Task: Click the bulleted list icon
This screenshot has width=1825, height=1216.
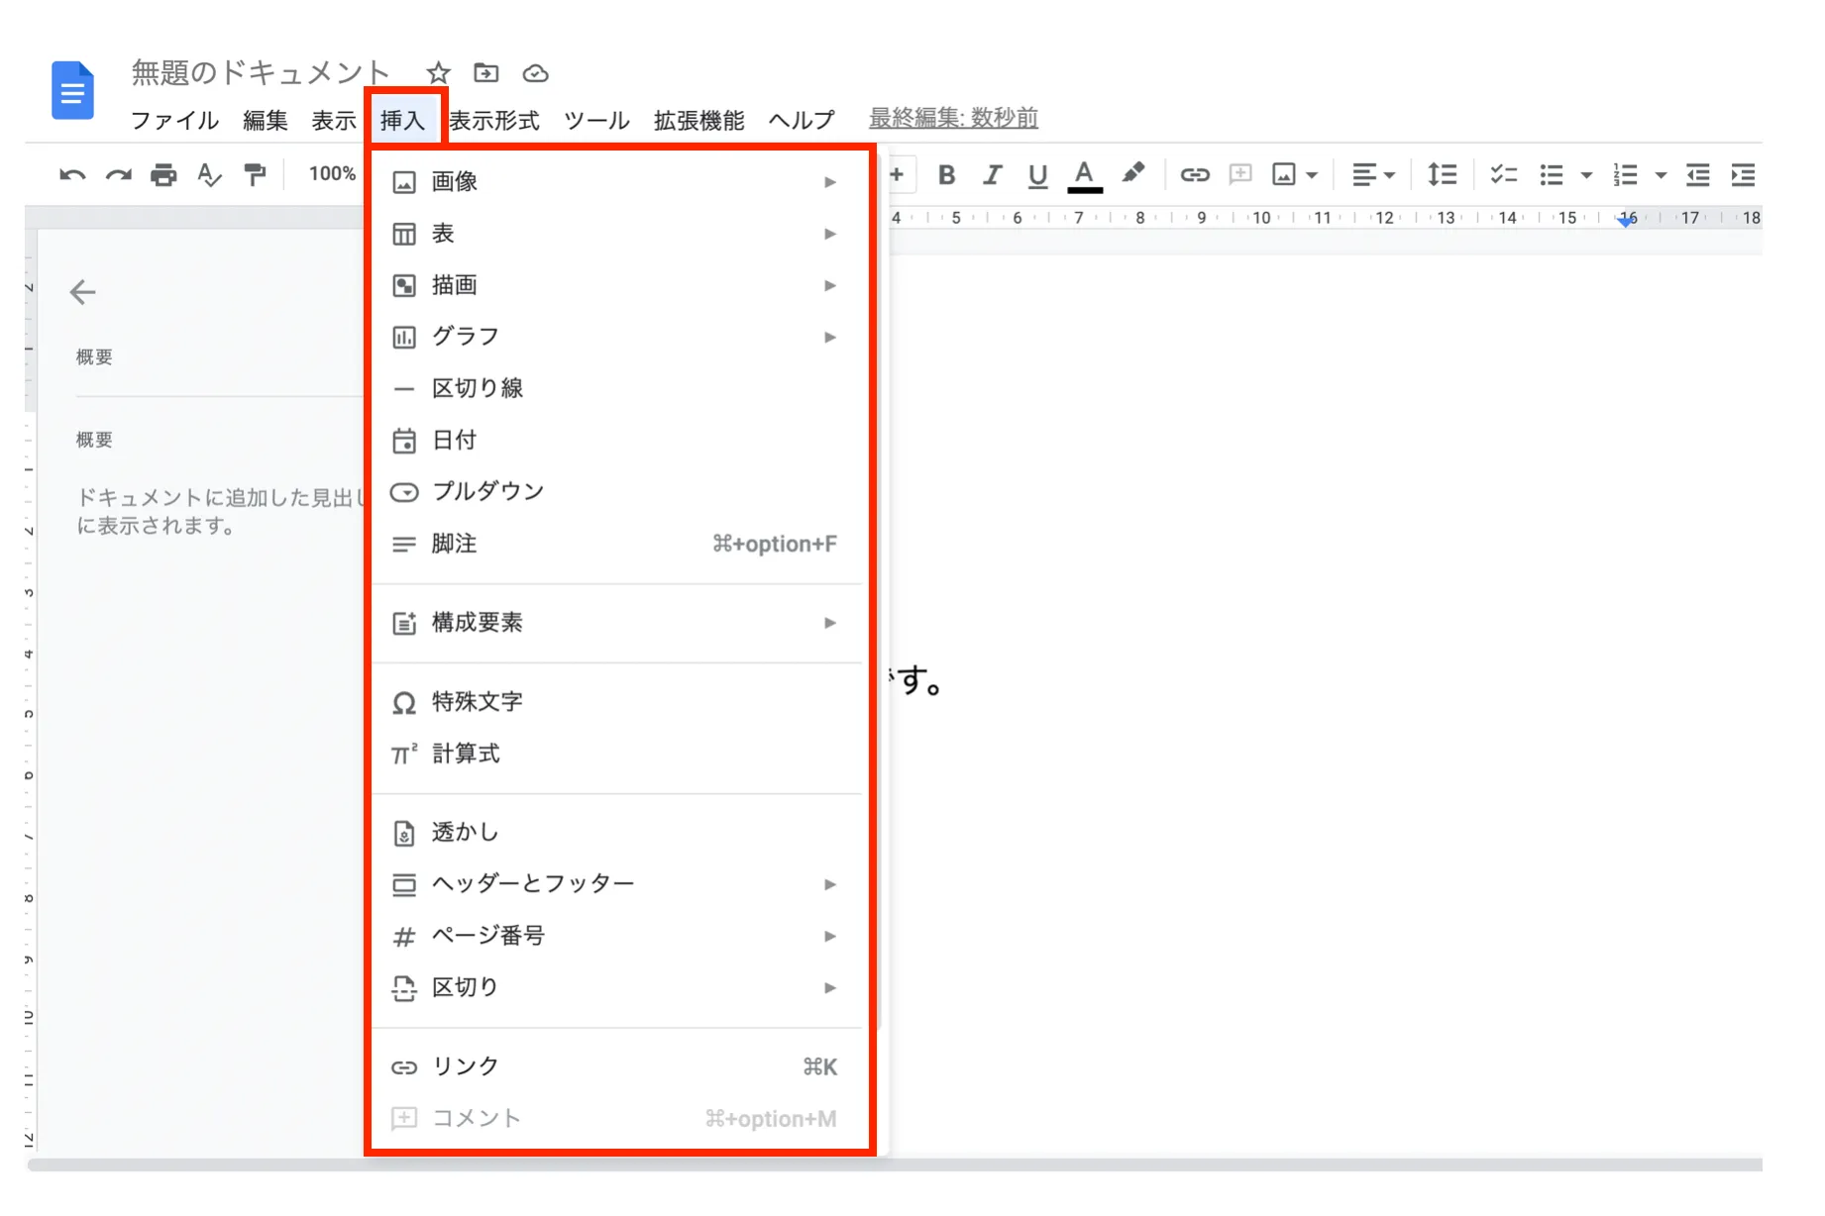Action: coord(1551,175)
